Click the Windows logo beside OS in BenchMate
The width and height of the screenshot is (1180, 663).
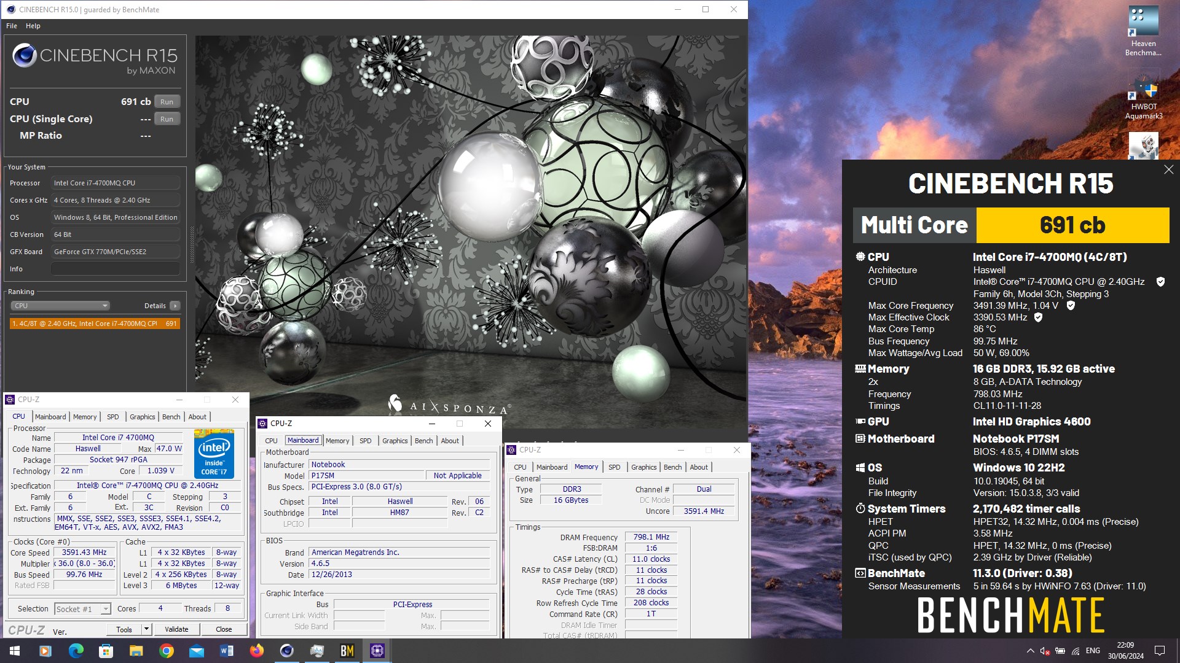(x=860, y=467)
